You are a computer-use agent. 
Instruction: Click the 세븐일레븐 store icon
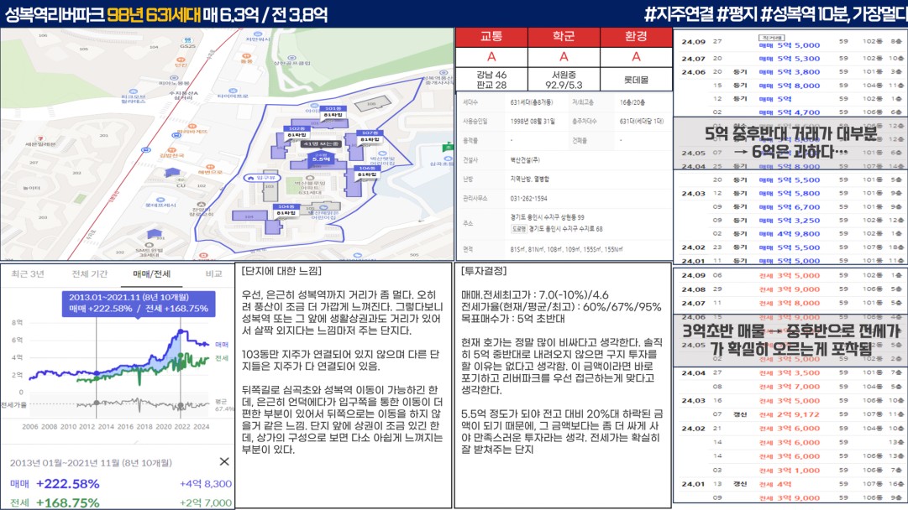coord(39,138)
